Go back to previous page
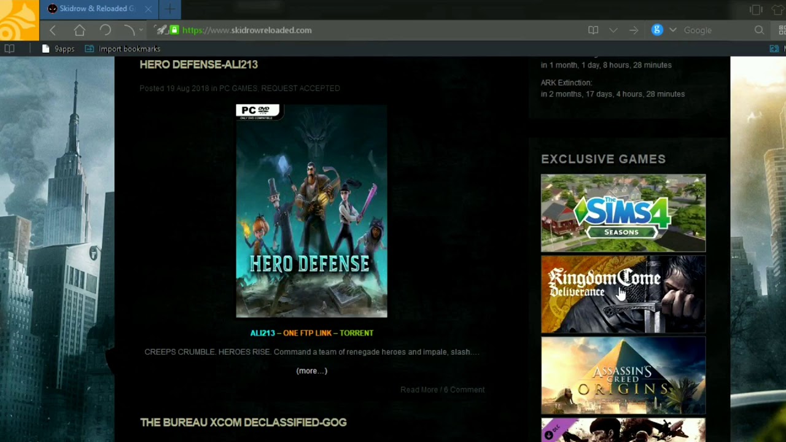 point(53,30)
